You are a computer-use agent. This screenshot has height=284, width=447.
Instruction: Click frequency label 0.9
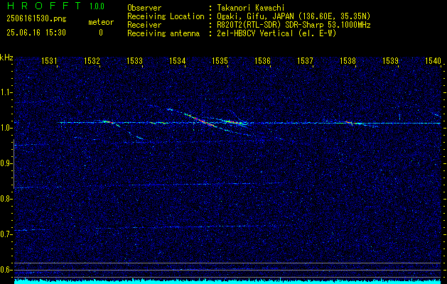6,163
